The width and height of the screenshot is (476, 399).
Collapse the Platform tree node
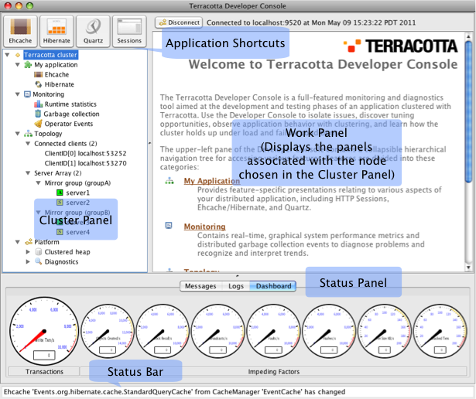18,242
